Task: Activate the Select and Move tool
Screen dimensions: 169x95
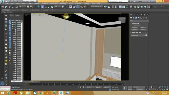Action: 42,7
